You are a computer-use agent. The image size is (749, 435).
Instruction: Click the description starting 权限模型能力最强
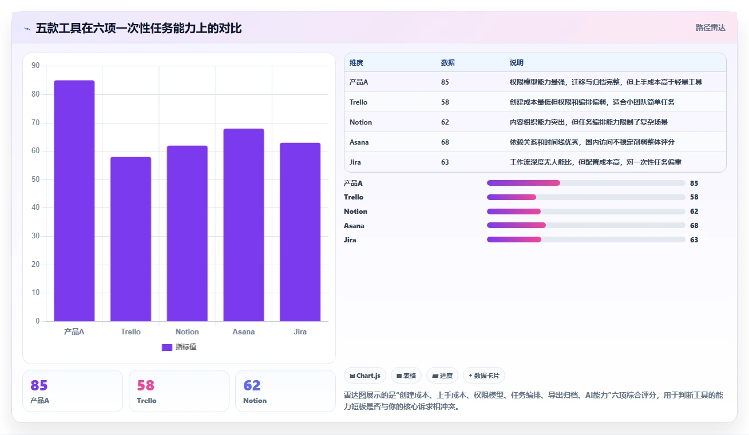click(606, 82)
